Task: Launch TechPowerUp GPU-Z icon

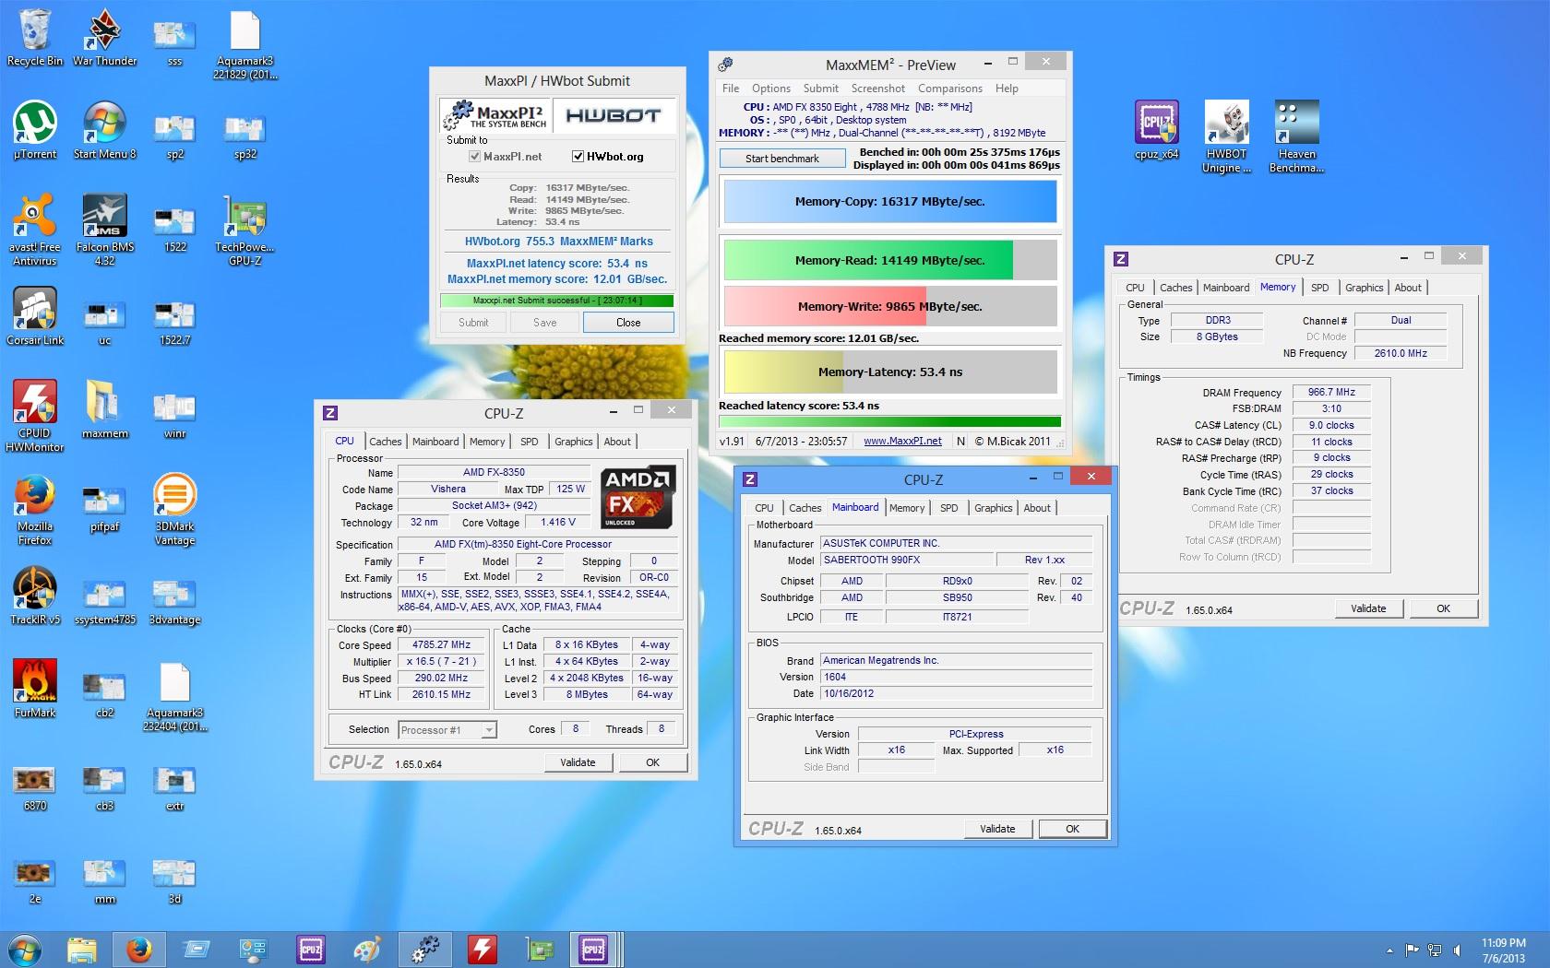Action: [244, 230]
